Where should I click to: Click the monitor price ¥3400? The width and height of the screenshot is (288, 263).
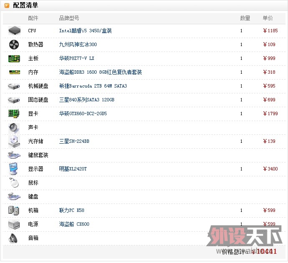click(x=270, y=169)
